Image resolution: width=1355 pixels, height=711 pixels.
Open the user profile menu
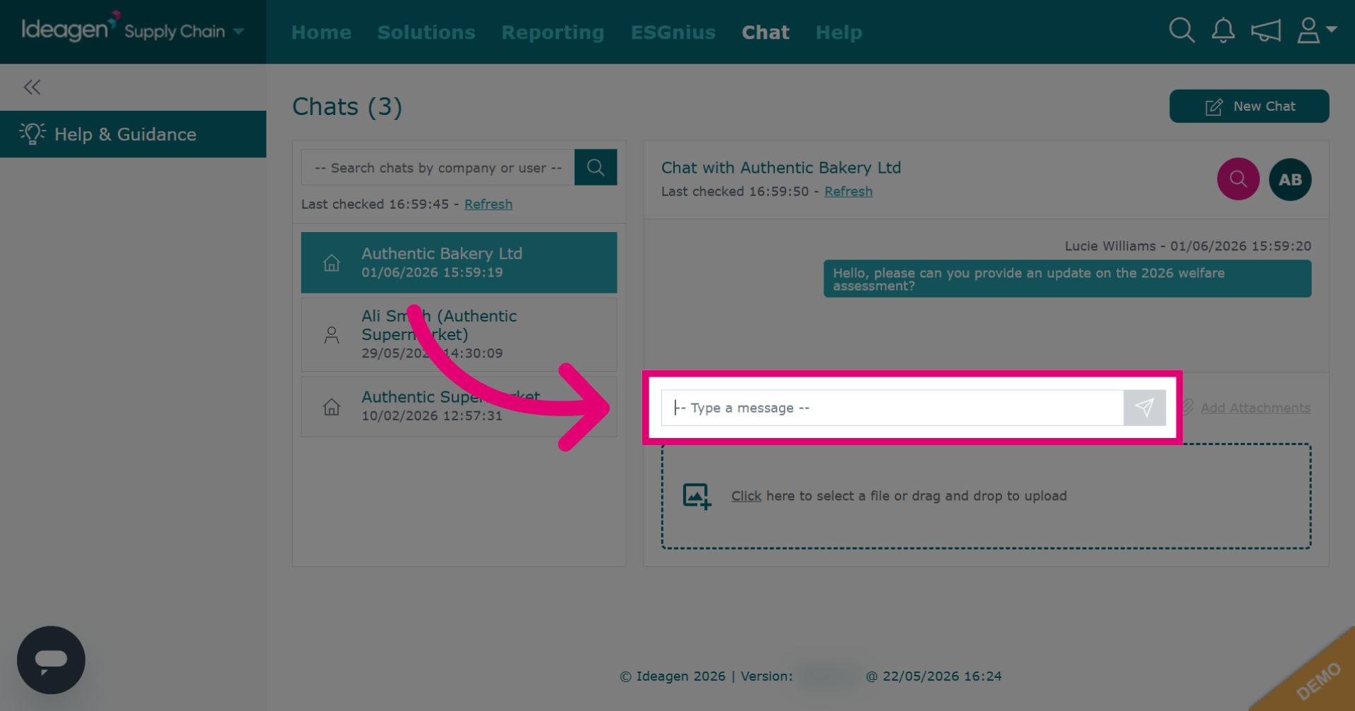[x=1316, y=30]
